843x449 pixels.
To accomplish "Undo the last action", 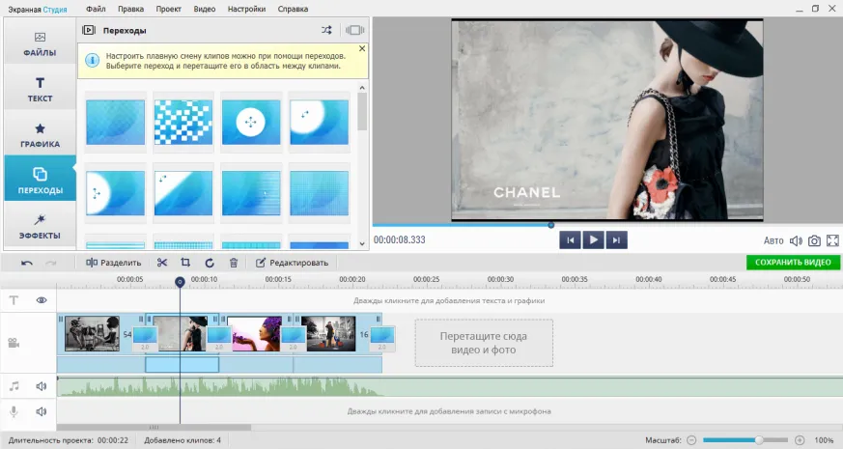I will pyautogui.click(x=27, y=263).
